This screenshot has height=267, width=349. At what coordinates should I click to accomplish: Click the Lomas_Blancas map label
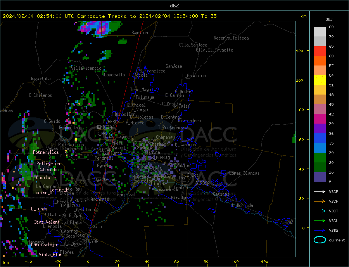pyautogui.click(x=244, y=173)
